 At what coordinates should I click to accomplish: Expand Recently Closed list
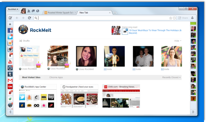tap(171, 78)
